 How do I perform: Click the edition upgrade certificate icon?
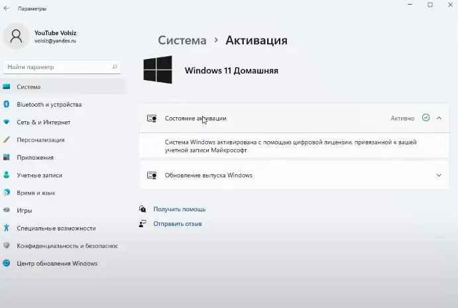click(x=152, y=175)
